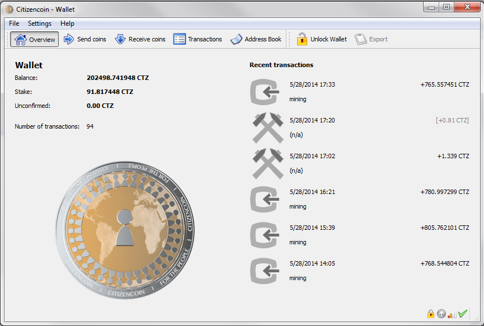484x326 pixels.
Task: Click the Number of transactions: label
Action: pos(47,126)
